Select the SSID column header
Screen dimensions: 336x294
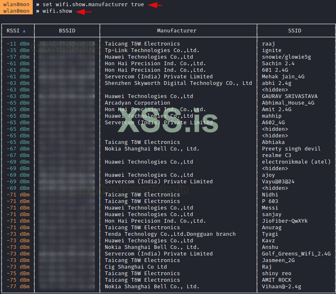[295, 31]
